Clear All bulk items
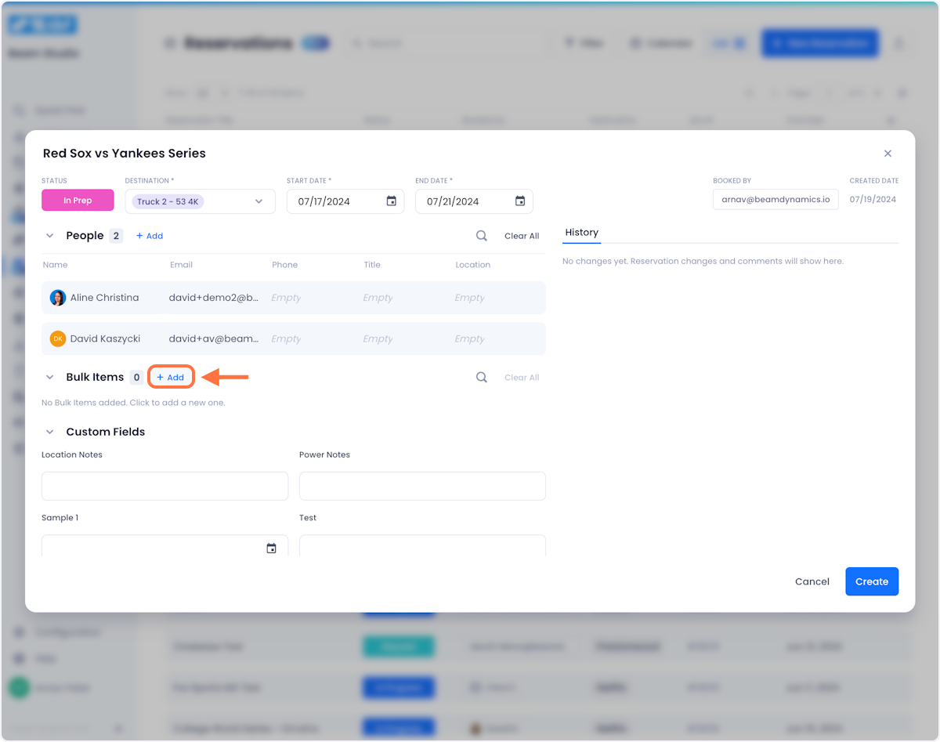The image size is (940, 742). coord(522,378)
